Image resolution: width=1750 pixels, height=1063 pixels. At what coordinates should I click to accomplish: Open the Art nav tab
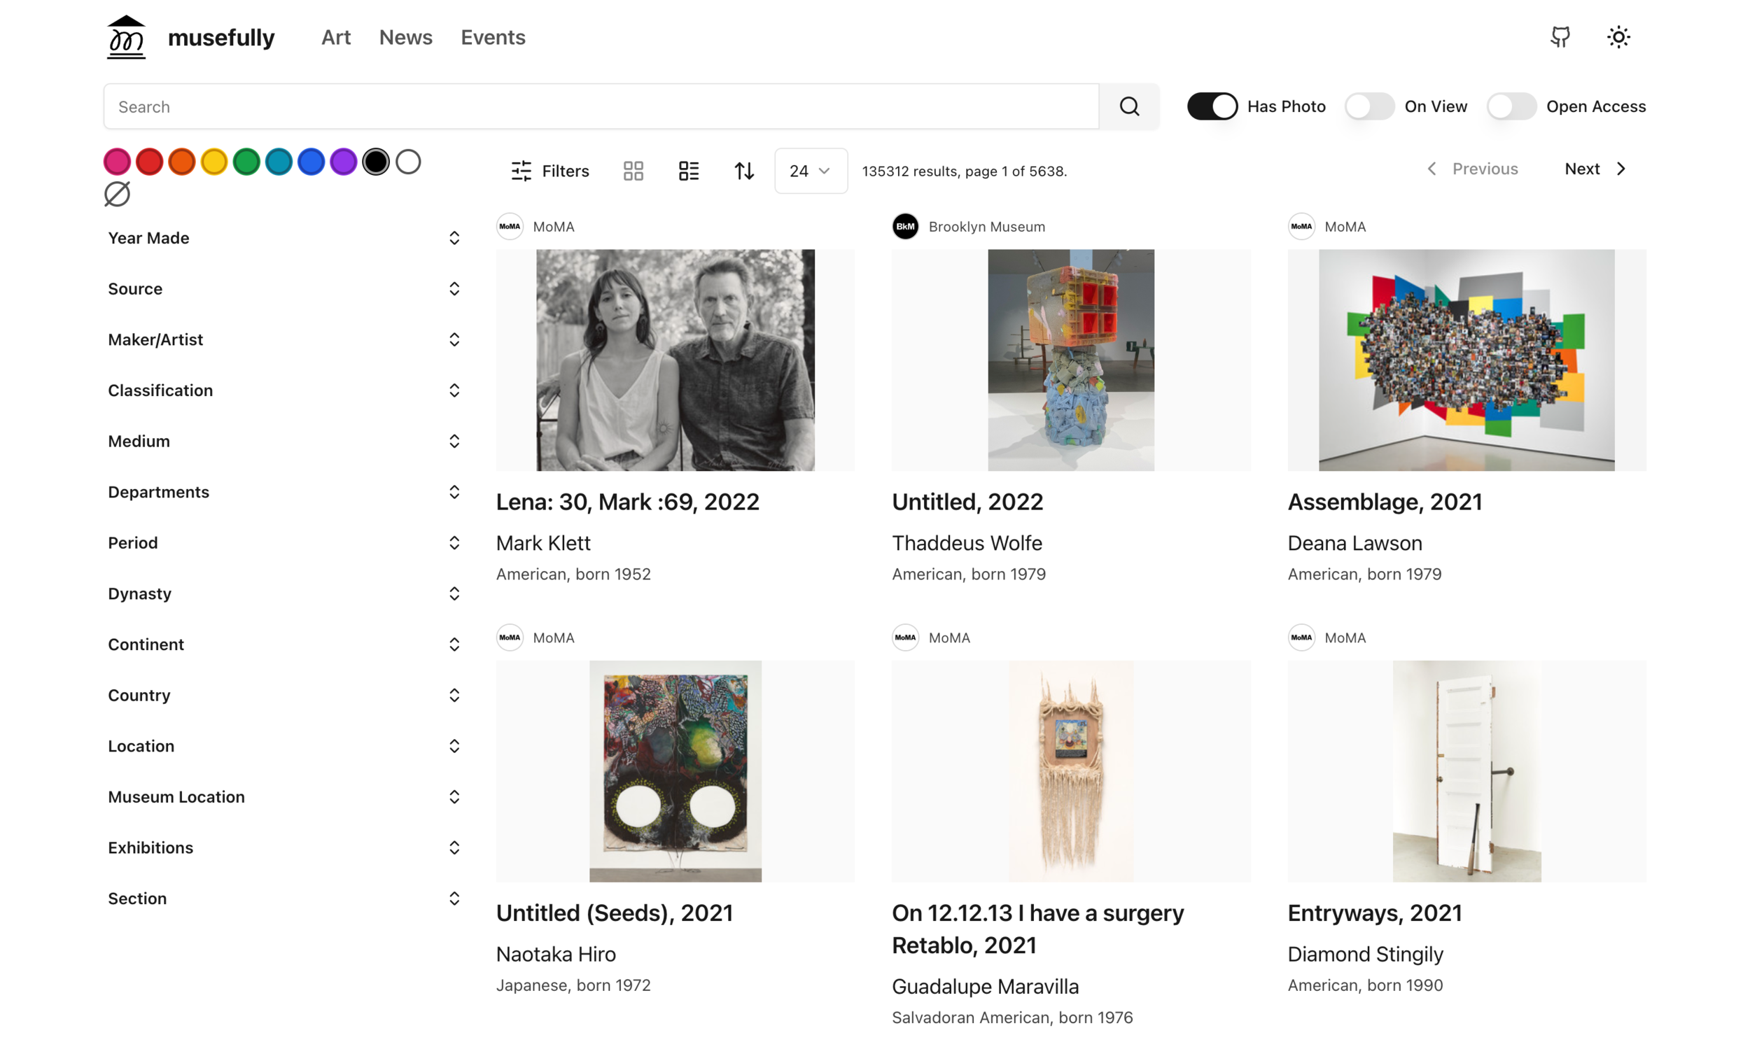336,37
